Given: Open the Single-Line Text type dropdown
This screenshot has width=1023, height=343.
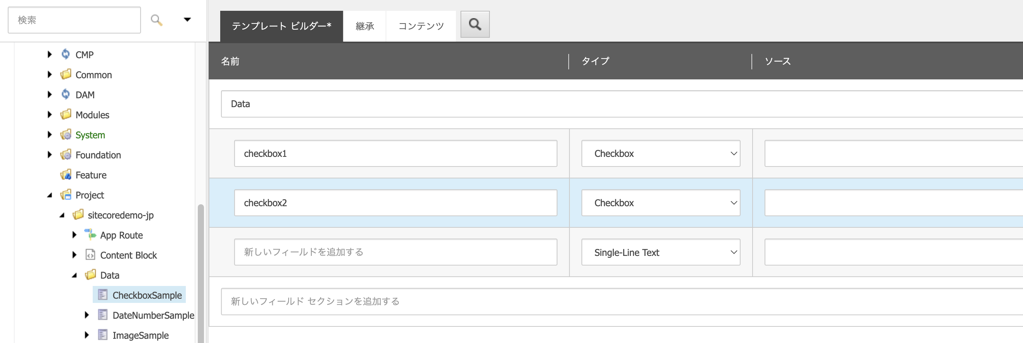Looking at the screenshot, I should pyautogui.click(x=660, y=252).
